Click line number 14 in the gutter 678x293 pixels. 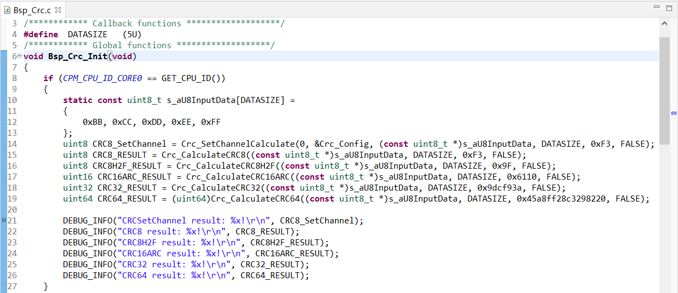coord(12,144)
